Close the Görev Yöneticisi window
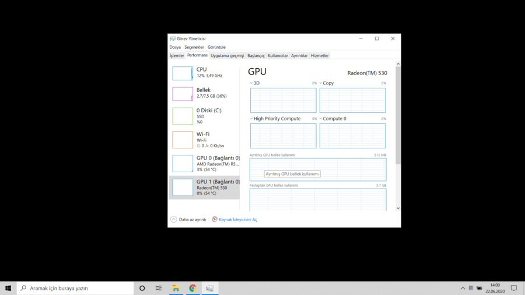 [393, 38]
